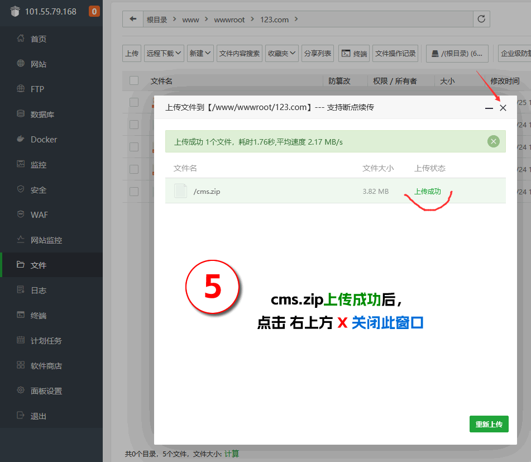Toggle the select-all checkbox in header
Screen dimensions: 531x462
tap(134, 80)
